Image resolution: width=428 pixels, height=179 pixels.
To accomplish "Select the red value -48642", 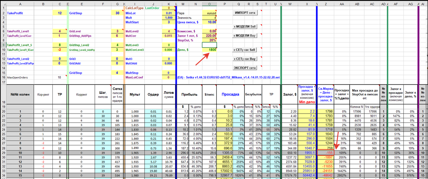I will coord(325,176).
